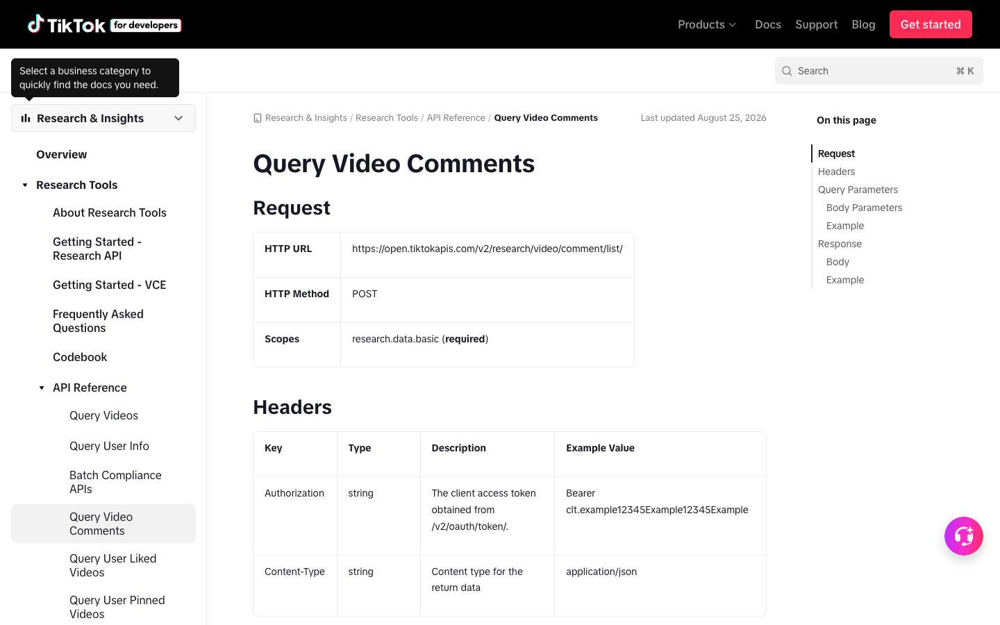Image resolution: width=1000 pixels, height=625 pixels.
Task: Select Query User Info in sidebar
Action: (109, 446)
